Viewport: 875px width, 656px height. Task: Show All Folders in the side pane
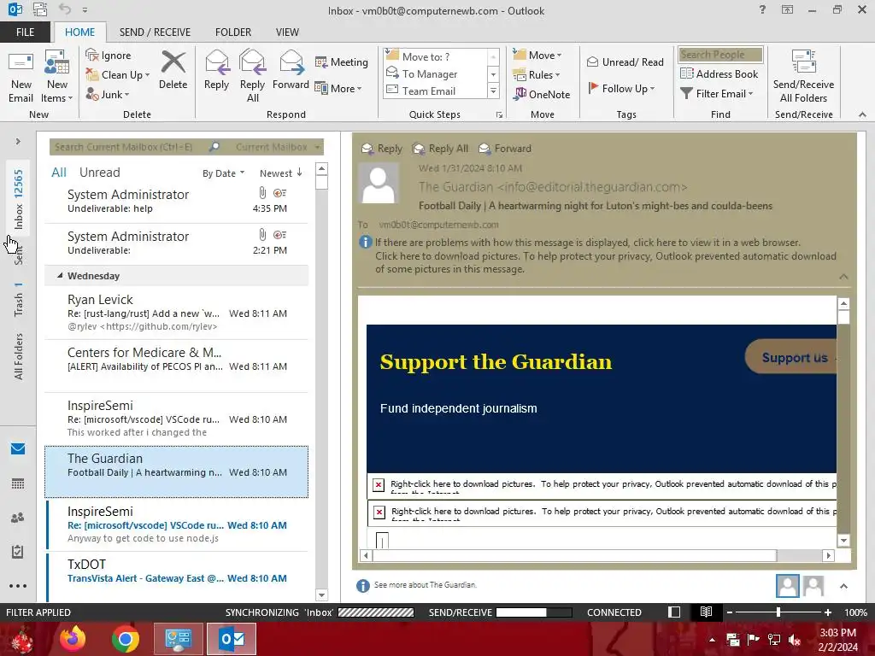pos(19,356)
